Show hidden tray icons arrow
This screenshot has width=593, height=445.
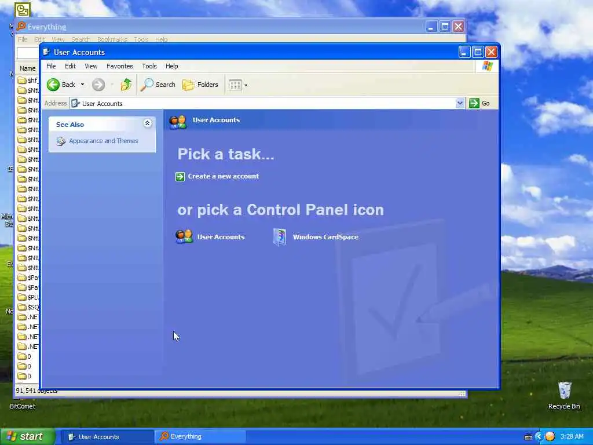click(539, 437)
